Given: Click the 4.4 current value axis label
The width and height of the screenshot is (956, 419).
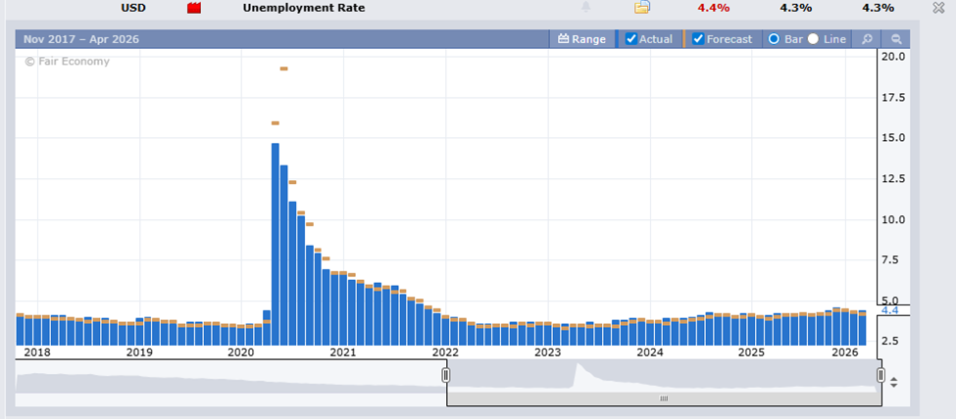Looking at the screenshot, I should click(x=890, y=310).
